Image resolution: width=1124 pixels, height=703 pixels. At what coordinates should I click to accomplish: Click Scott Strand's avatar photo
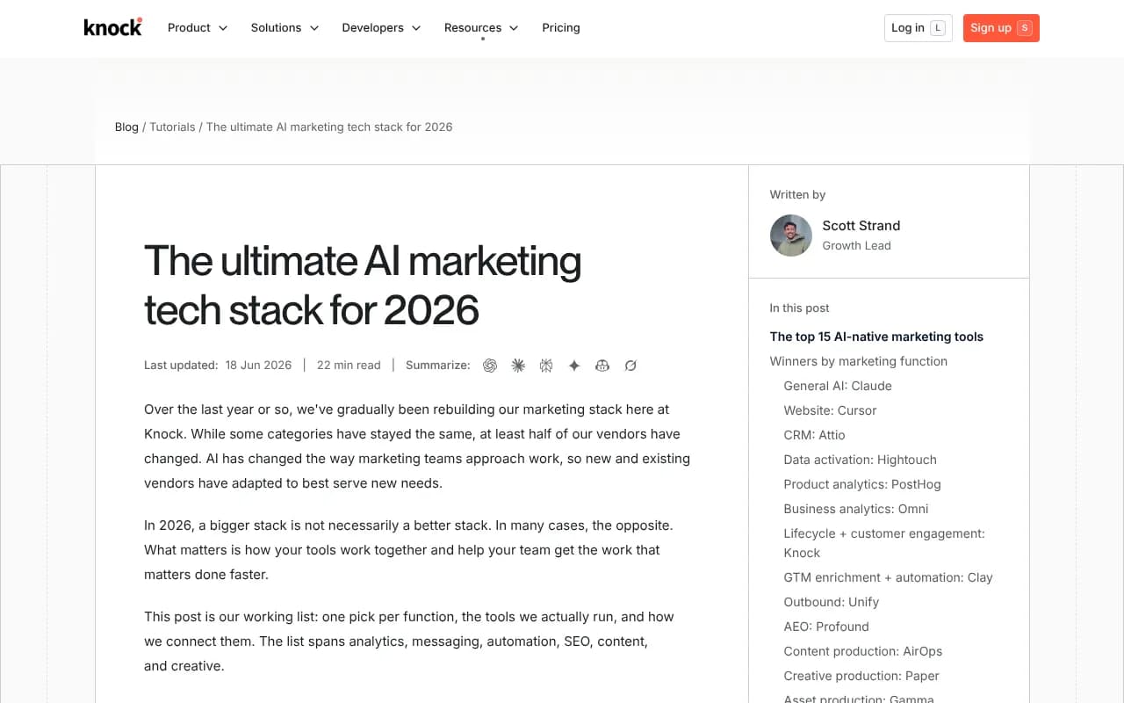(x=791, y=236)
